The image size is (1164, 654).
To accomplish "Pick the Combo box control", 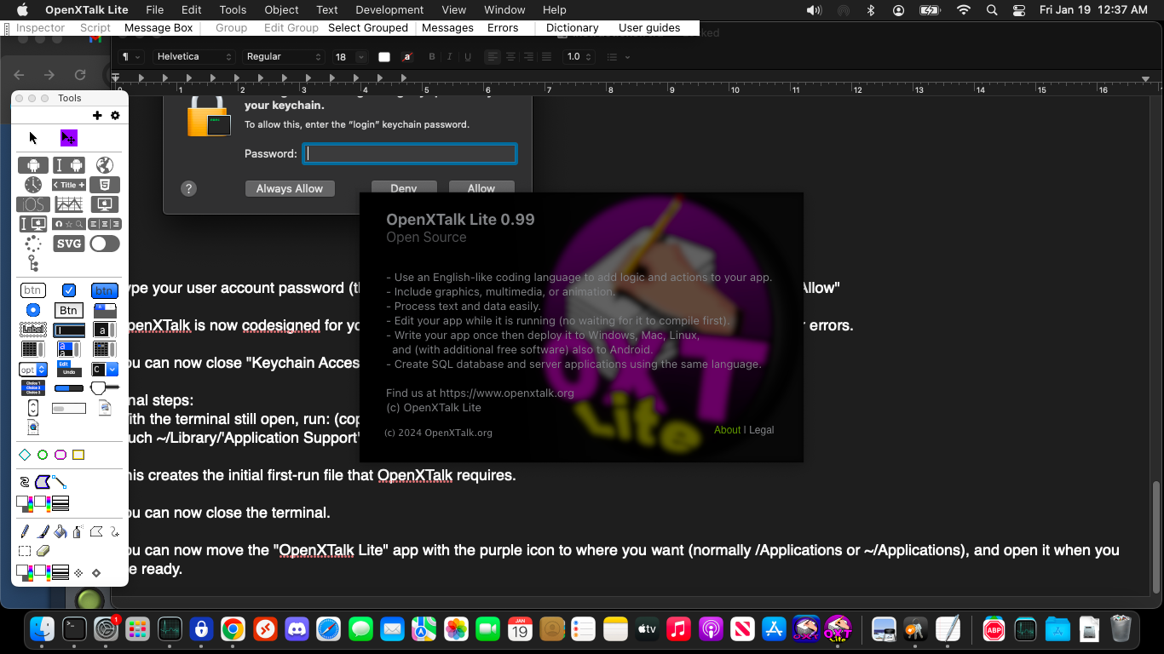I will (x=105, y=370).
